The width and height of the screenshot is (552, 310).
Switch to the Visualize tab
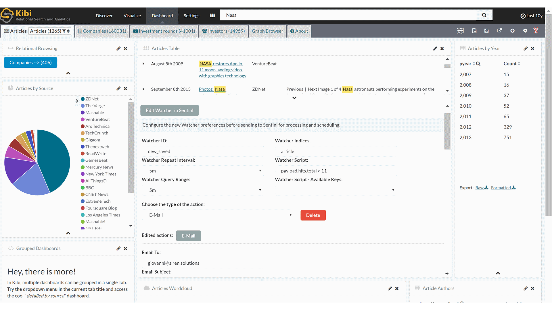point(132,15)
